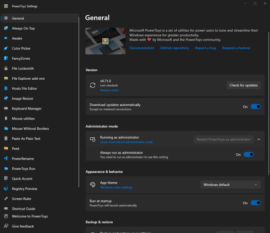
Task: Toggle off Run at startup switch
Action: click(255, 203)
